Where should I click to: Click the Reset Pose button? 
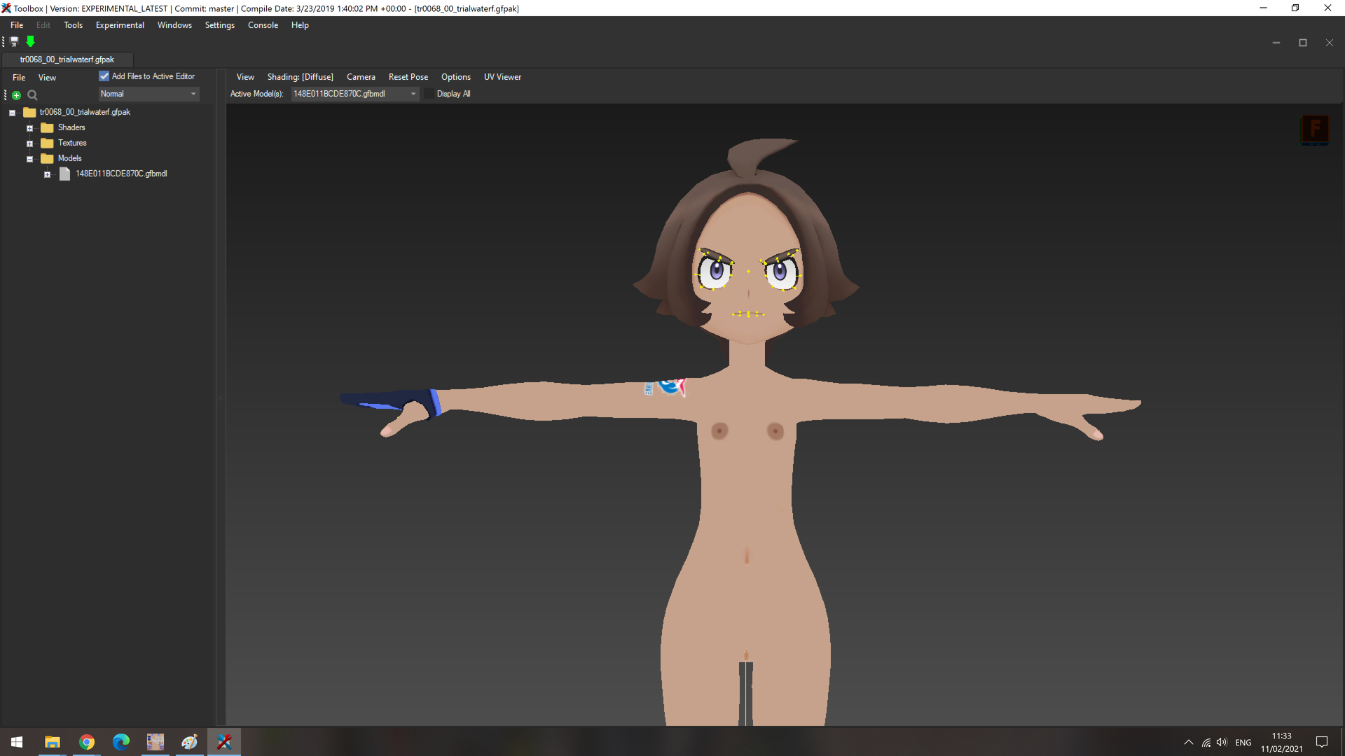[x=408, y=77]
